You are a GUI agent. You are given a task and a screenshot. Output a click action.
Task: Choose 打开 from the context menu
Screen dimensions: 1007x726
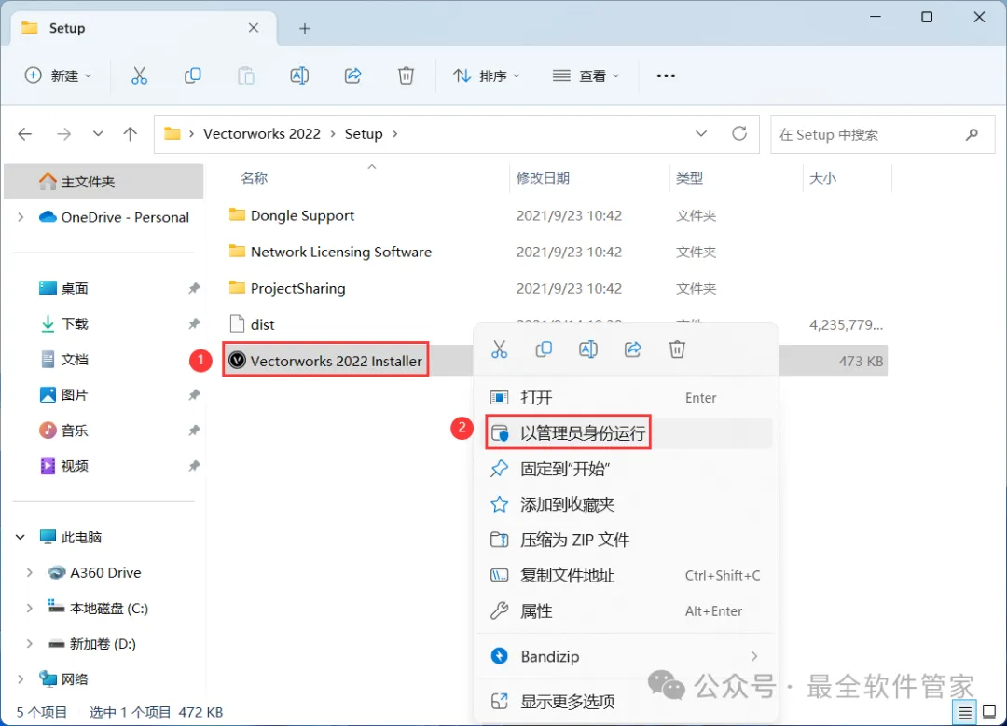[x=626, y=397]
